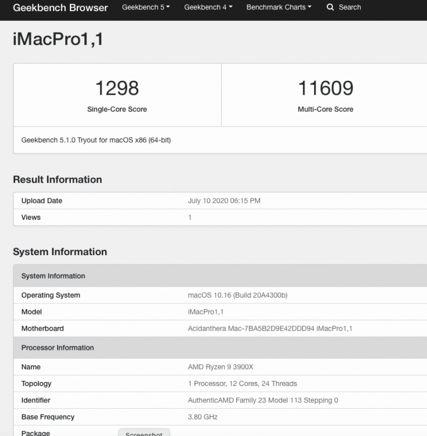Expand the Geekbench 4 dropdown menu
Viewport: 427px width, 436px height.
(208, 7)
